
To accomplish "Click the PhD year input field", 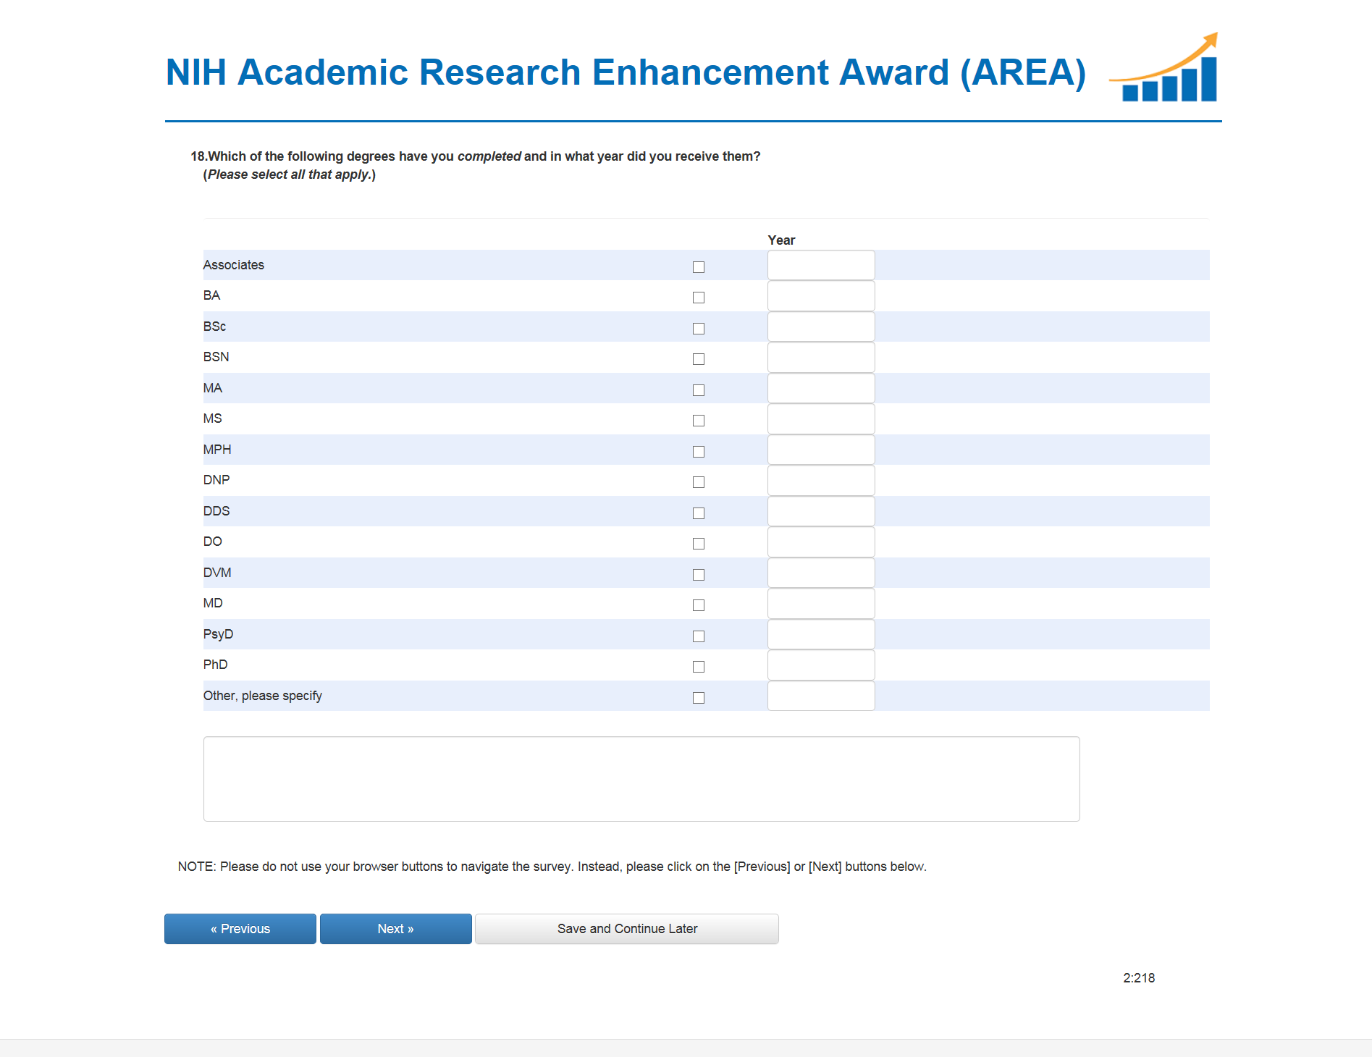I will pyautogui.click(x=821, y=665).
